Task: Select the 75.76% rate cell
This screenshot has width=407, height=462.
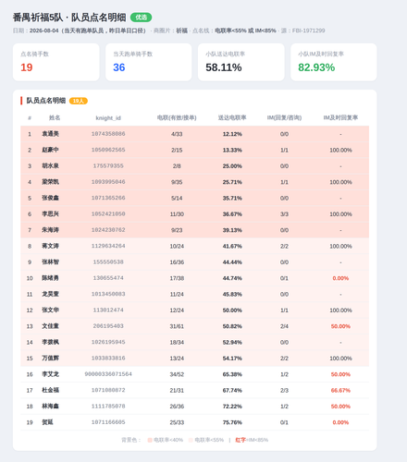Action: [x=232, y=422]
